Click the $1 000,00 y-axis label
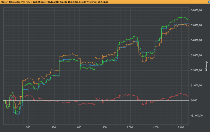Screen dimensions: 210x132 click(x=196, y=85)
